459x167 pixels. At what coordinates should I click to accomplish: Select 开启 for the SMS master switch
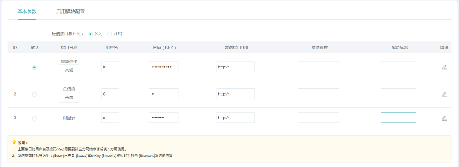coord(110,34)
